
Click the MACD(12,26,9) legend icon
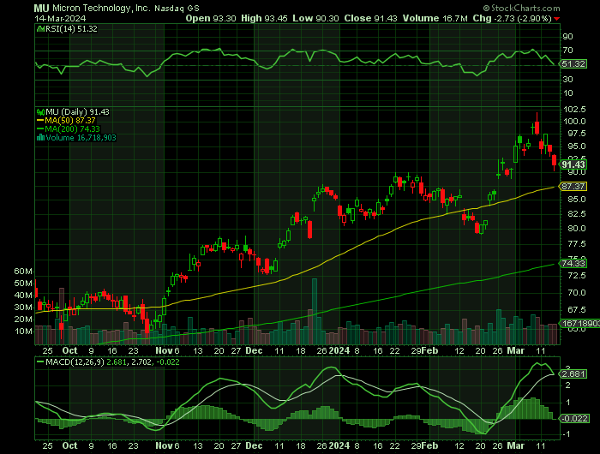point(38,362)
